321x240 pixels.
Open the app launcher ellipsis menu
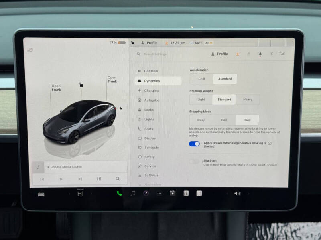click(160, 193)
